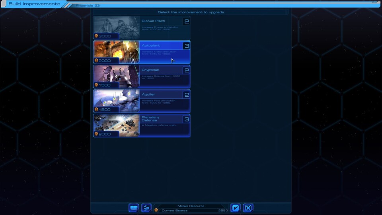Screen dimensions: 382x215
Task: Click the confirm checkmark button
Action: (236, 208)
